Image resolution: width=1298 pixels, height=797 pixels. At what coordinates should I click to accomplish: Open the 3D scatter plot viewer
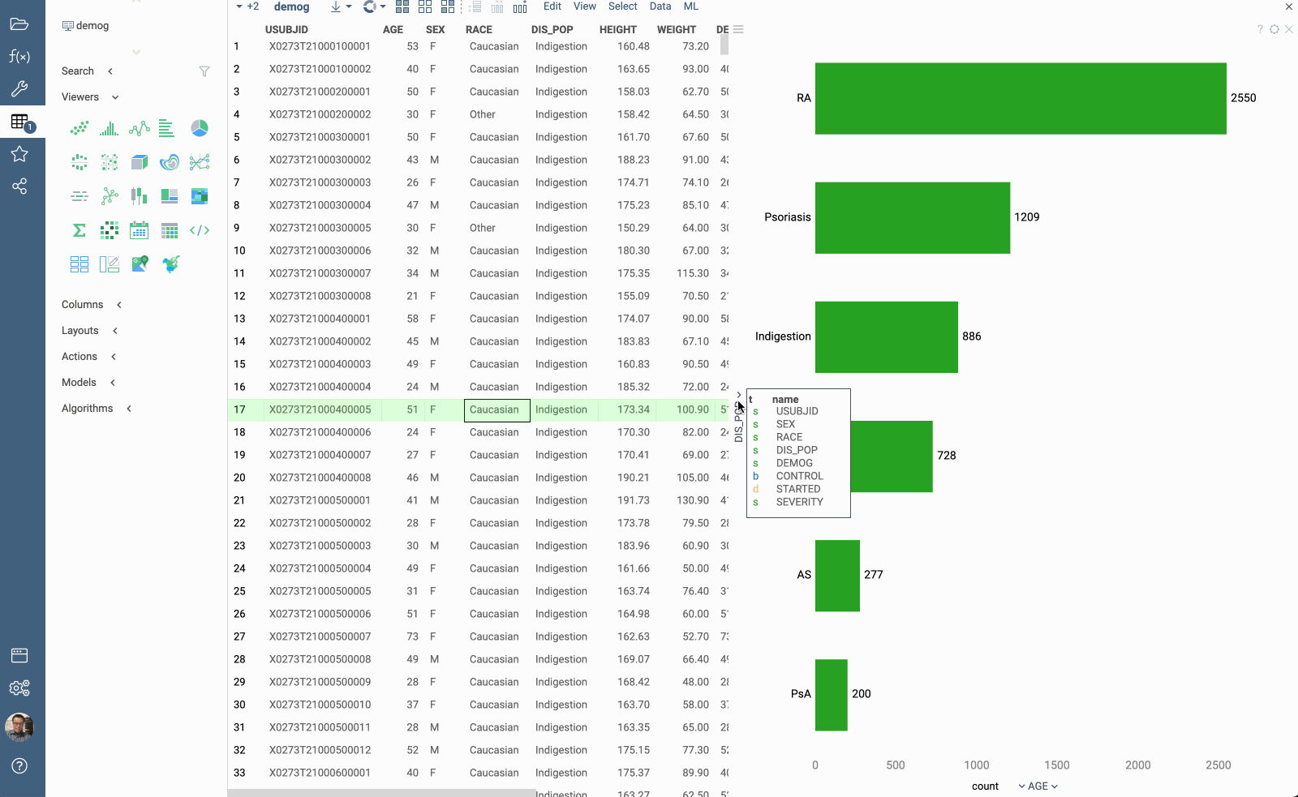(x=139, y=161)
